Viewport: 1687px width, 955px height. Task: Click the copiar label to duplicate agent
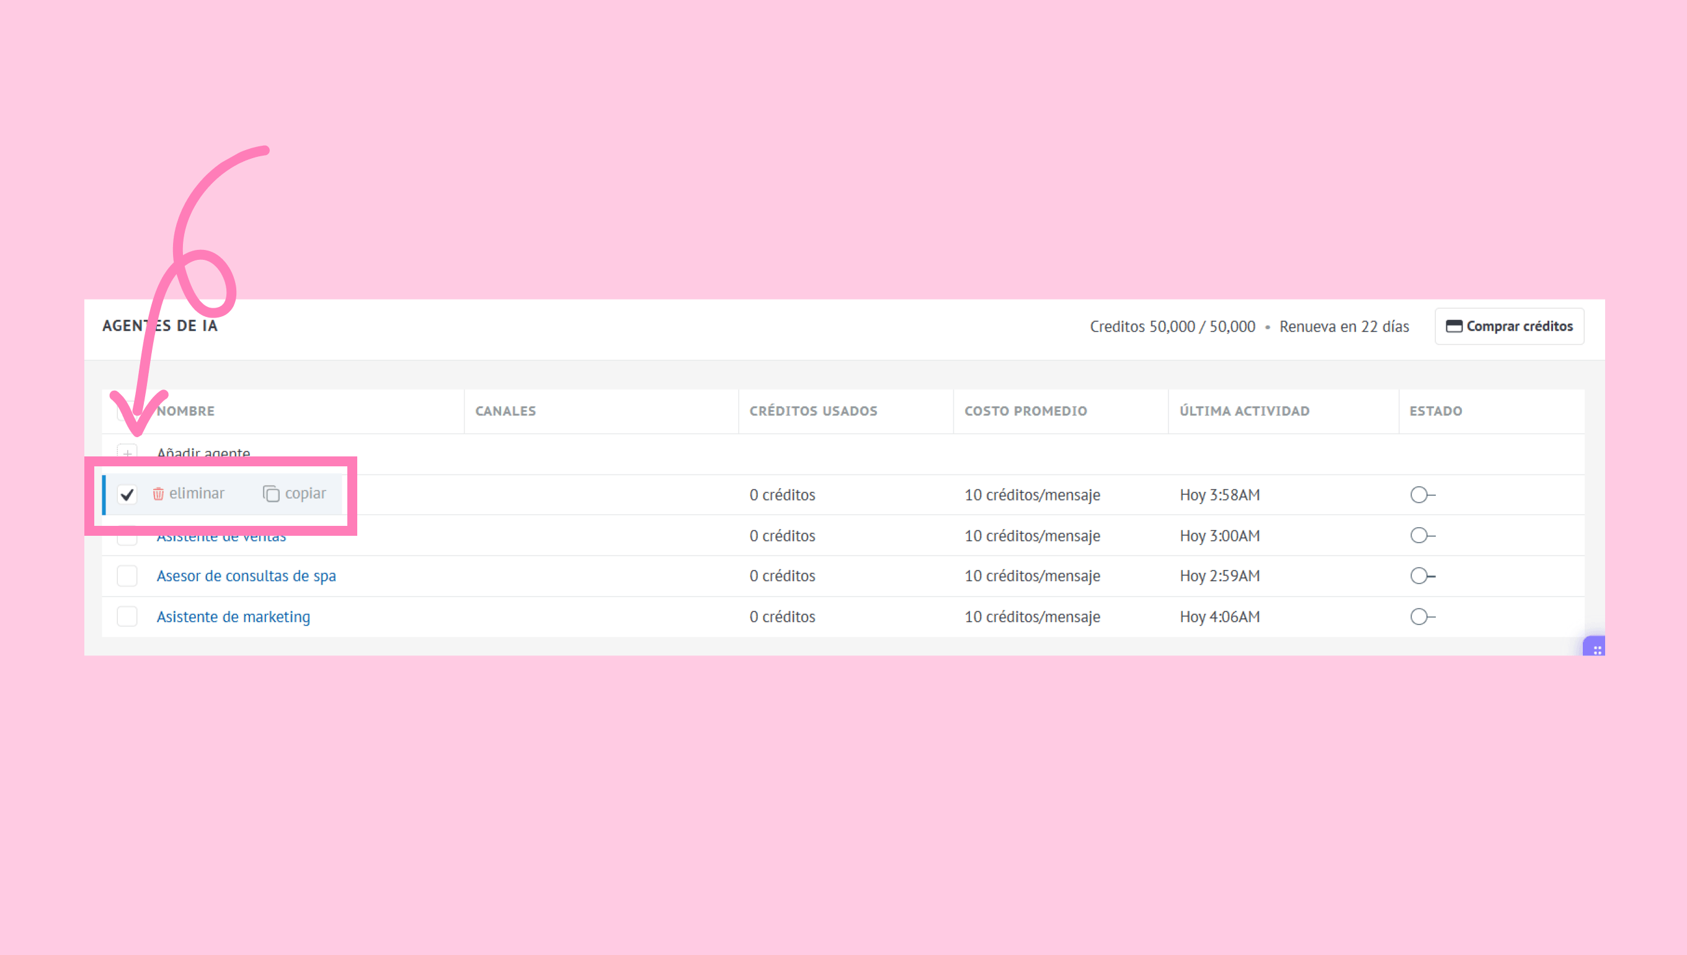306,493
